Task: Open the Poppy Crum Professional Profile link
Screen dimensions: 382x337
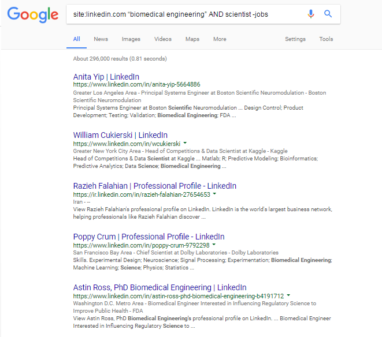Action: coord(149,237)
